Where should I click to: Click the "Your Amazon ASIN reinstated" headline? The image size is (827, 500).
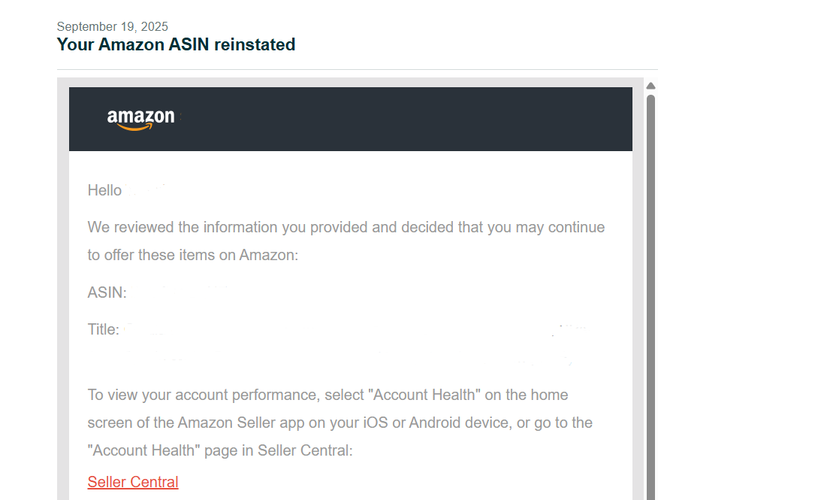pos(176,44)
